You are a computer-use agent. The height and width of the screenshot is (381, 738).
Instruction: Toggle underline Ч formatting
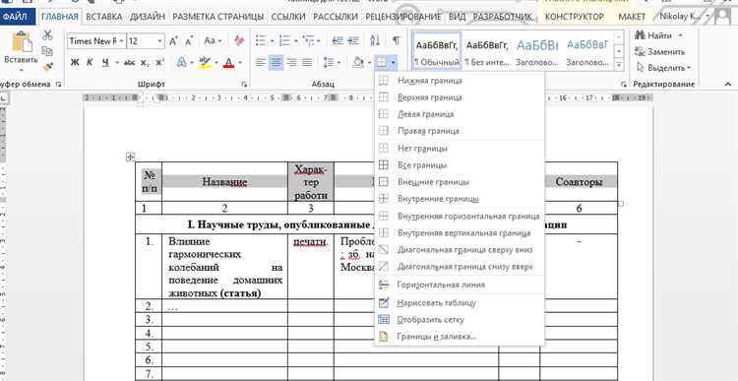point(104,62)
